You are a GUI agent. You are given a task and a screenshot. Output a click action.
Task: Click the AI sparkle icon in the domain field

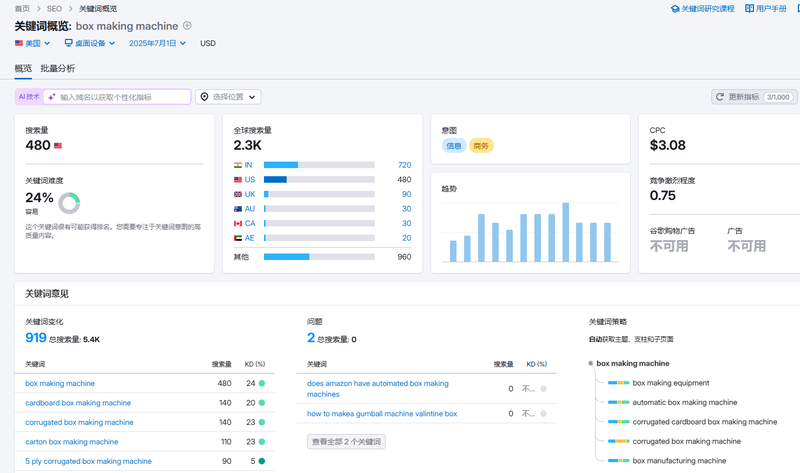52,97
